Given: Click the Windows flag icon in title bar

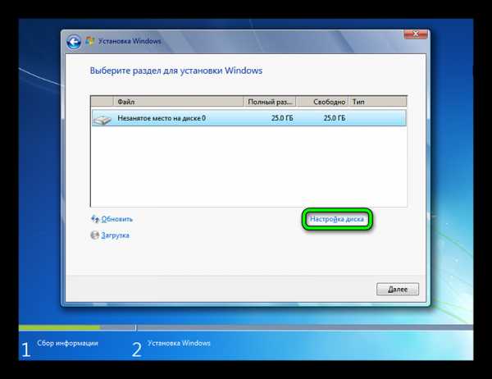Looking at the screenshot, I should click(90, 41).
